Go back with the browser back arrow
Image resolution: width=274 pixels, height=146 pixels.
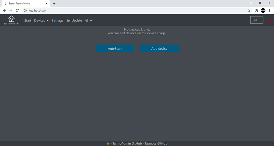click(5, 11)
